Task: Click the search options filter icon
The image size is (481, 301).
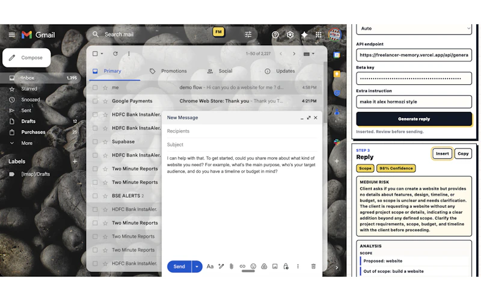Action: pyautogui.click(x=248, y=34)
